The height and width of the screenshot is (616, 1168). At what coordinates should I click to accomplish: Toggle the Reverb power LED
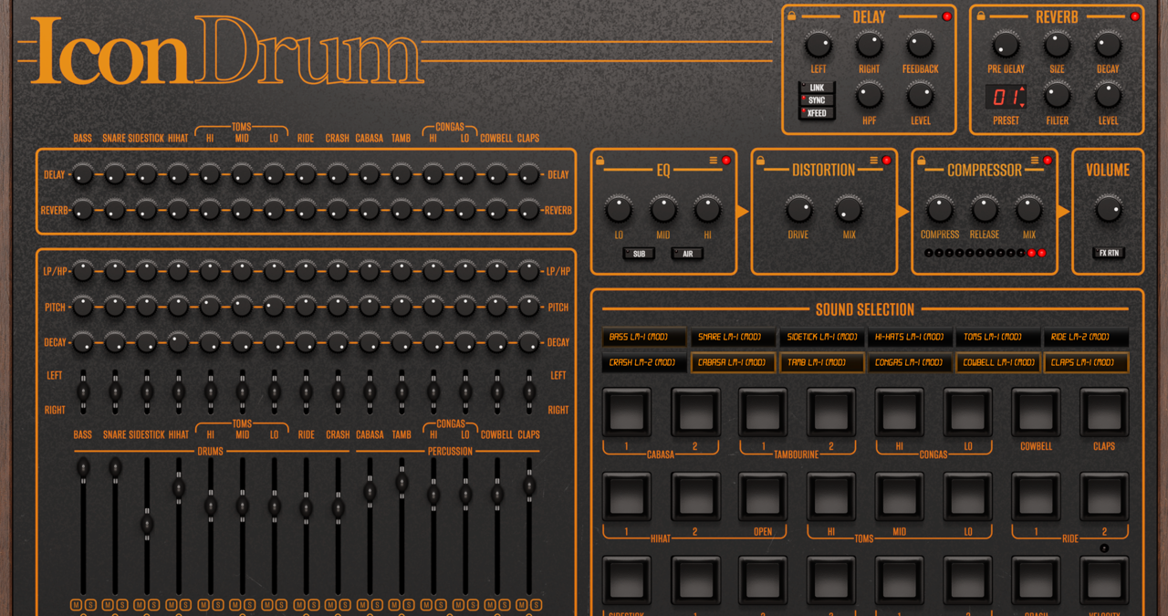(x=1135, y=16)
